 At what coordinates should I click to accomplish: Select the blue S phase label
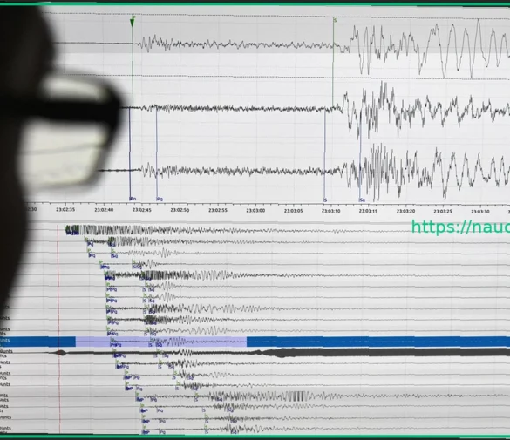pos(325,200)
